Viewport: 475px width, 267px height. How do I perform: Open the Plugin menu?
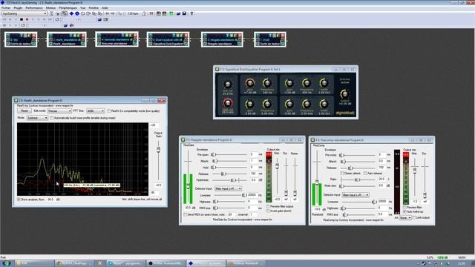18,8
